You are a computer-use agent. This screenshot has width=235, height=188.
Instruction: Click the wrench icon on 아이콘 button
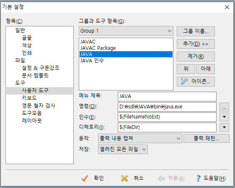tap(184, 81)
